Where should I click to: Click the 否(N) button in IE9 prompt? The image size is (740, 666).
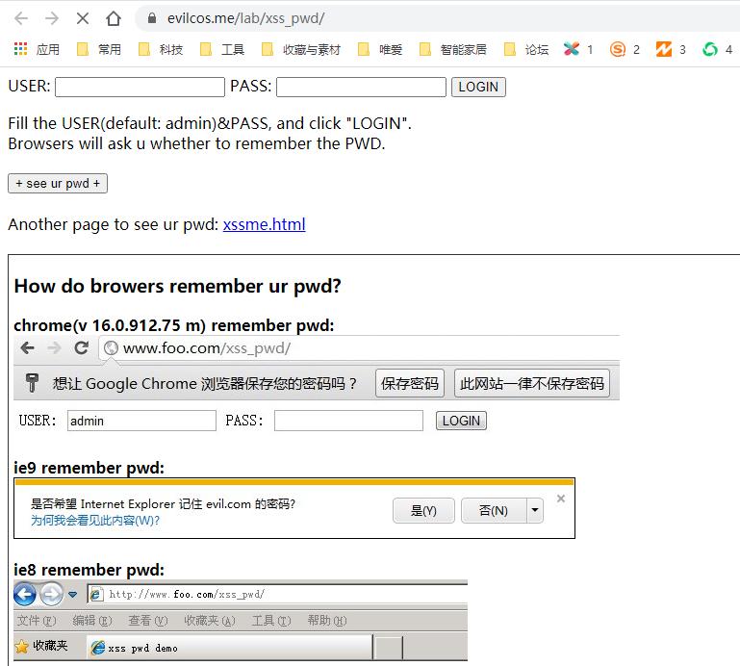point(494,510)
